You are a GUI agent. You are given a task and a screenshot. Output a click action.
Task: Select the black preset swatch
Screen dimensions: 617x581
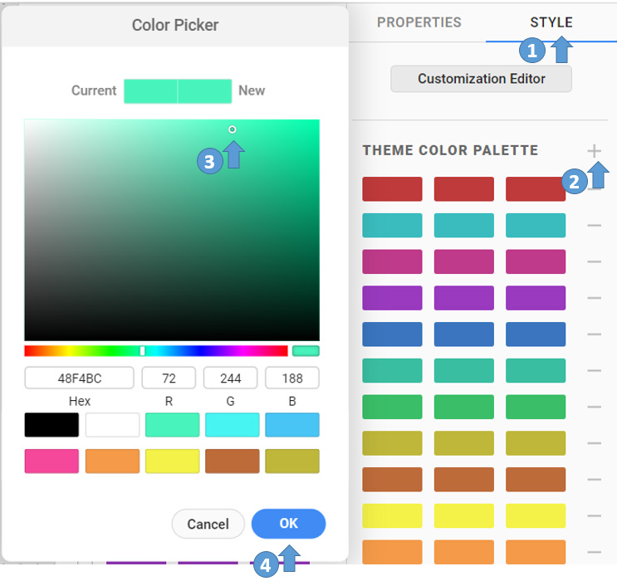tap(51, 425)
